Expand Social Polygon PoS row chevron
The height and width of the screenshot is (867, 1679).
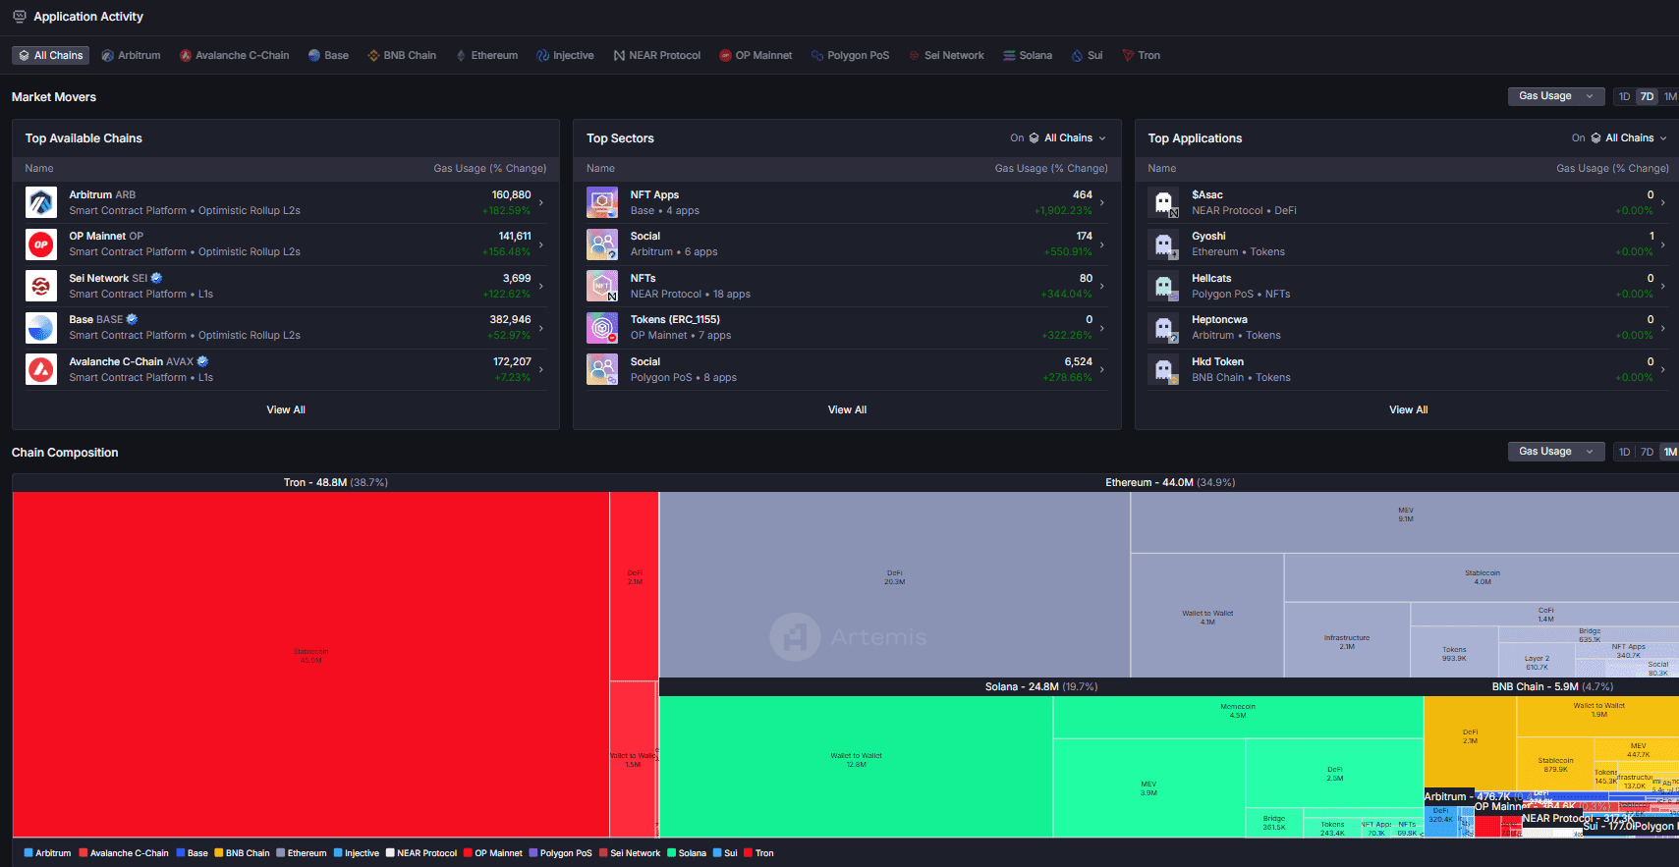(1102, 369)
